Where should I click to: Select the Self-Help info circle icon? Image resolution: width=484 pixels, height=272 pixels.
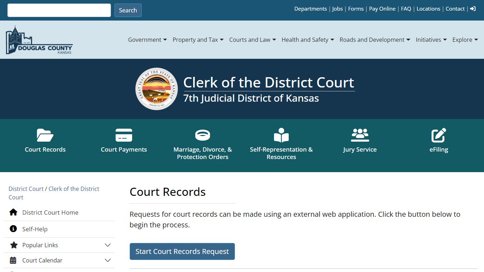point(13,229)
